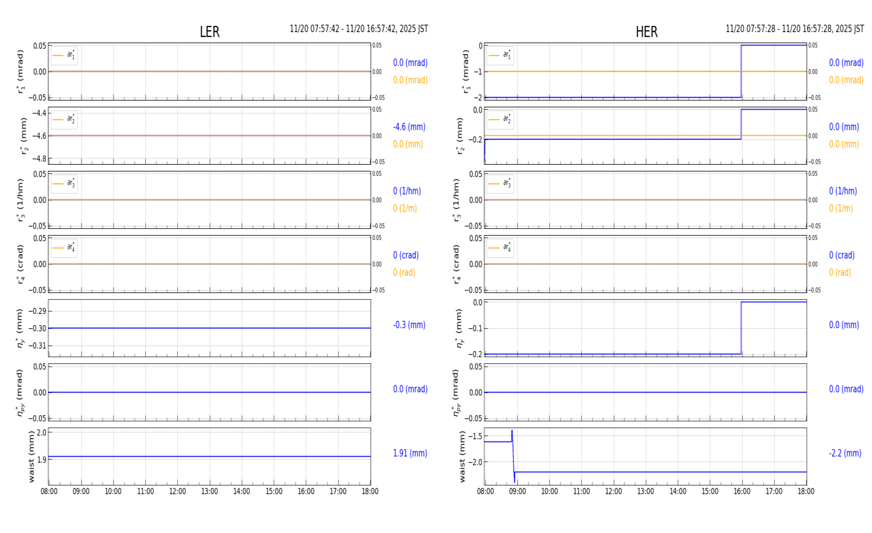Click the 12:00 tick label under LER
This screenshot has width=872, height=533.
coord(177,492)
